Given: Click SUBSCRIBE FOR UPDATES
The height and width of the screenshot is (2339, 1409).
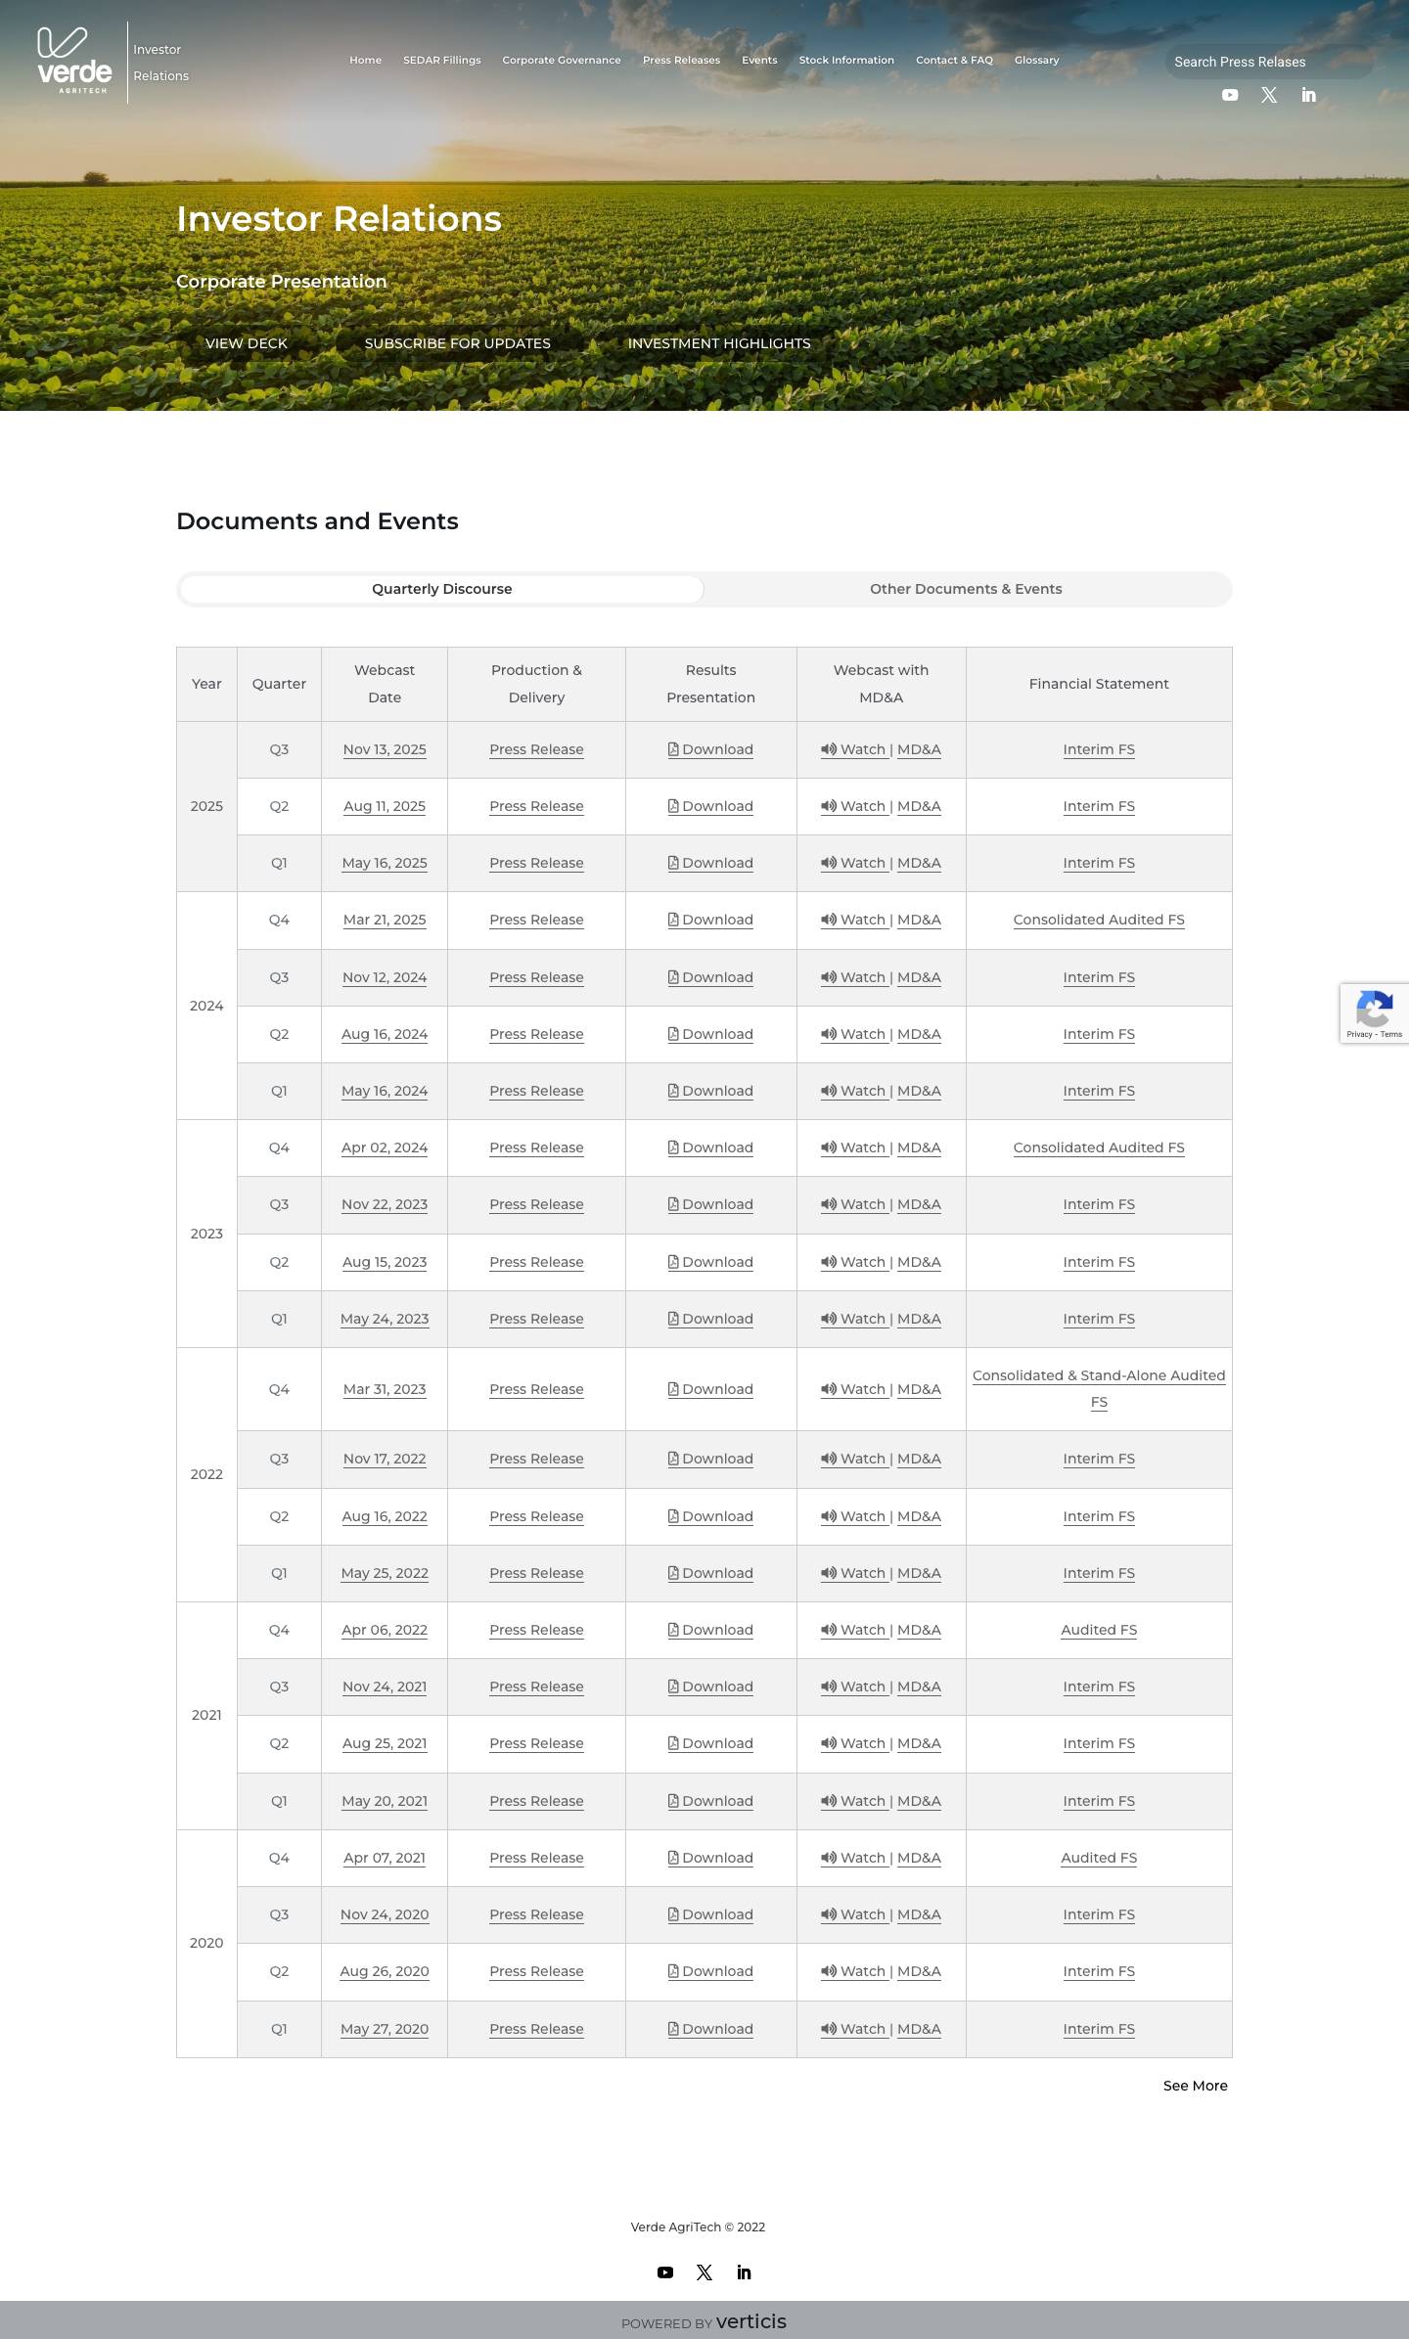Looking at the screenshot, I should pyautogui.click(x=457, y=343).
